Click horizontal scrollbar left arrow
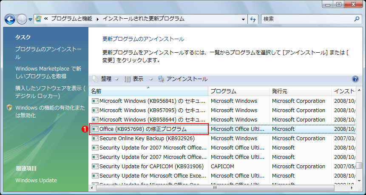The image size is (366, 195). coord(92,188)
